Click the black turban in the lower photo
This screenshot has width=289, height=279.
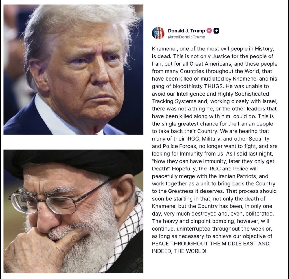pos(73,162)
